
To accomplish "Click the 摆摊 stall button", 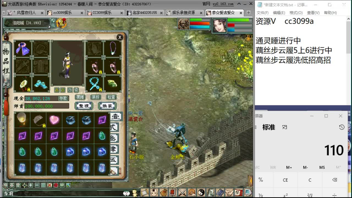I will [80, 97].
